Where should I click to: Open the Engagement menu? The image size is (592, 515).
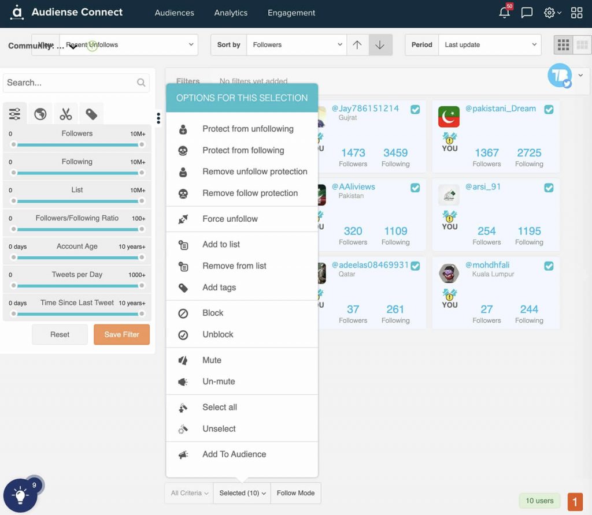[291, 13]
